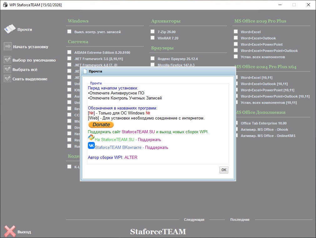
Task: Tick the Яндекс Браузер 25.12.4 checkbox
Action: pyautogui.click(x=152, y=58)
